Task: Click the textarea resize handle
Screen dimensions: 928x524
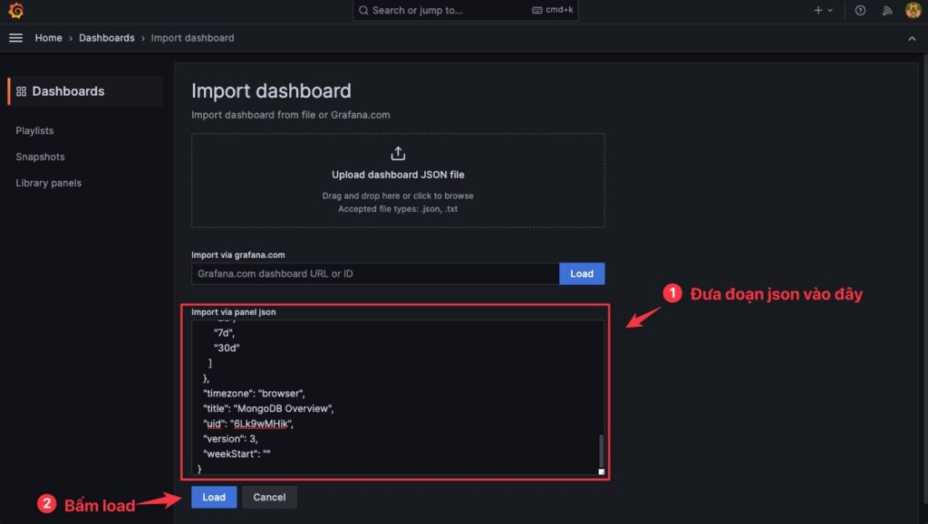Action: click(602, 472)
